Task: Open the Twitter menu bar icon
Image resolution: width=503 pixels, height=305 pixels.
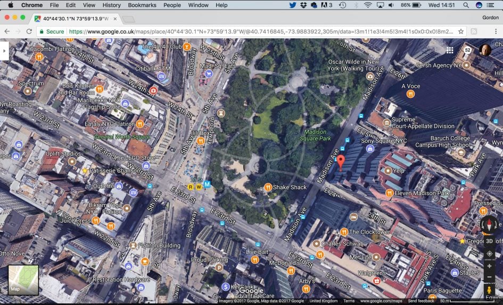Action: point(293,5)
